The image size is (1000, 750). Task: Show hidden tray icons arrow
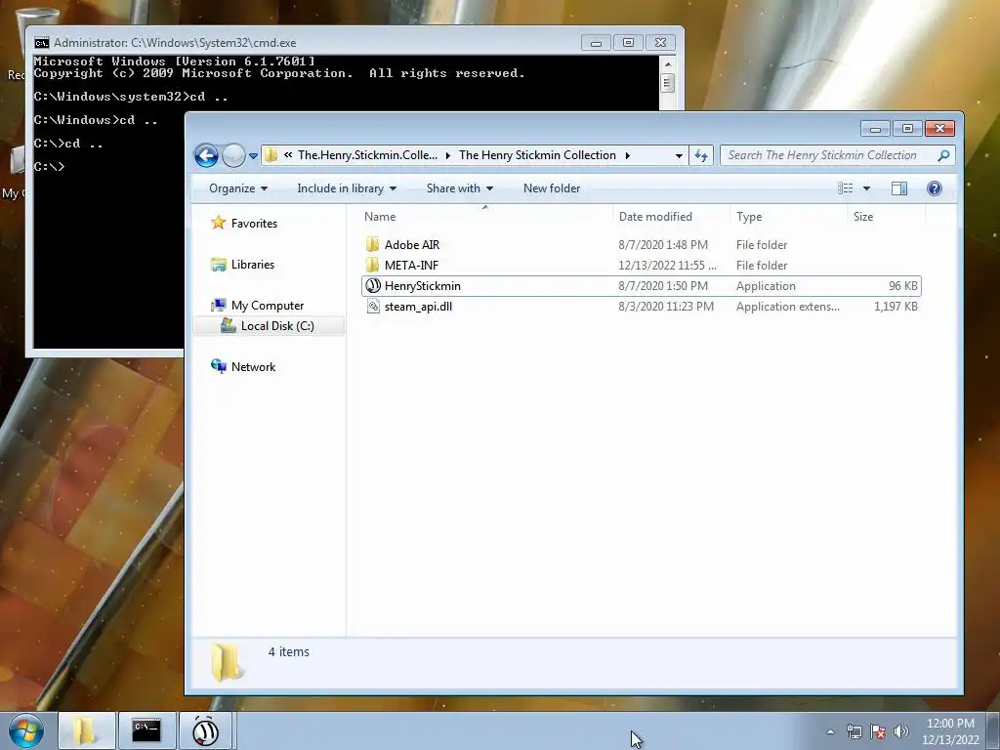[830, 731]
